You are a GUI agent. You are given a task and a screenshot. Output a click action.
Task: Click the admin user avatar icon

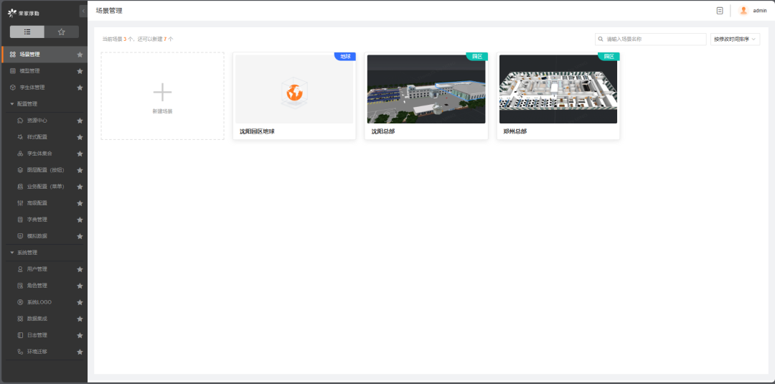[x=743, y=10]
